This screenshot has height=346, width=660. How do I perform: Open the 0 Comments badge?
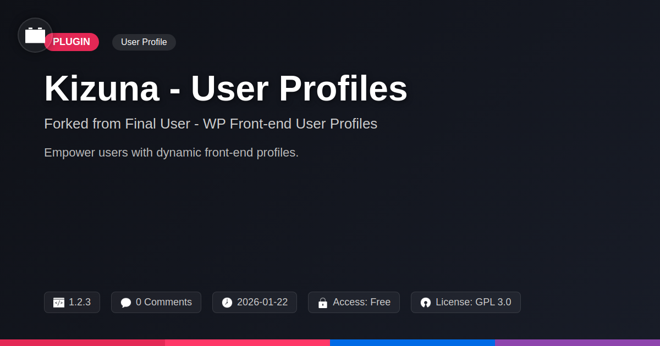pyautogui.click(x=156, y=302)
